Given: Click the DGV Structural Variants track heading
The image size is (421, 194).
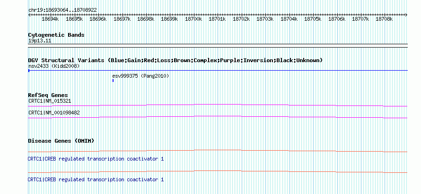Looking at the screenshot, I should [175, 60].
